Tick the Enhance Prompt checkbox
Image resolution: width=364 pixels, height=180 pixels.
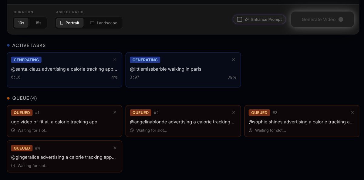(240, 19)
